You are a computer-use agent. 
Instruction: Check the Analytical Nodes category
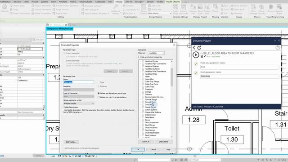143,61
